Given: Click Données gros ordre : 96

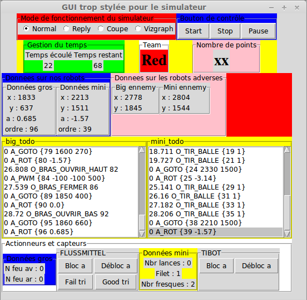Looking at the screenshot, I should coord(22,129).
